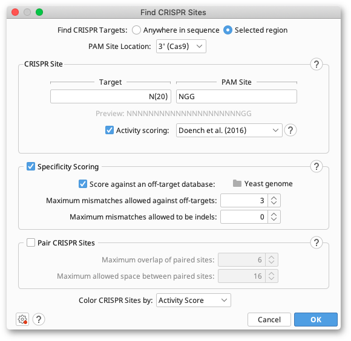Toggle the Activity scoring checkbox
Screen dimensions: 351x341
point(110,130)
